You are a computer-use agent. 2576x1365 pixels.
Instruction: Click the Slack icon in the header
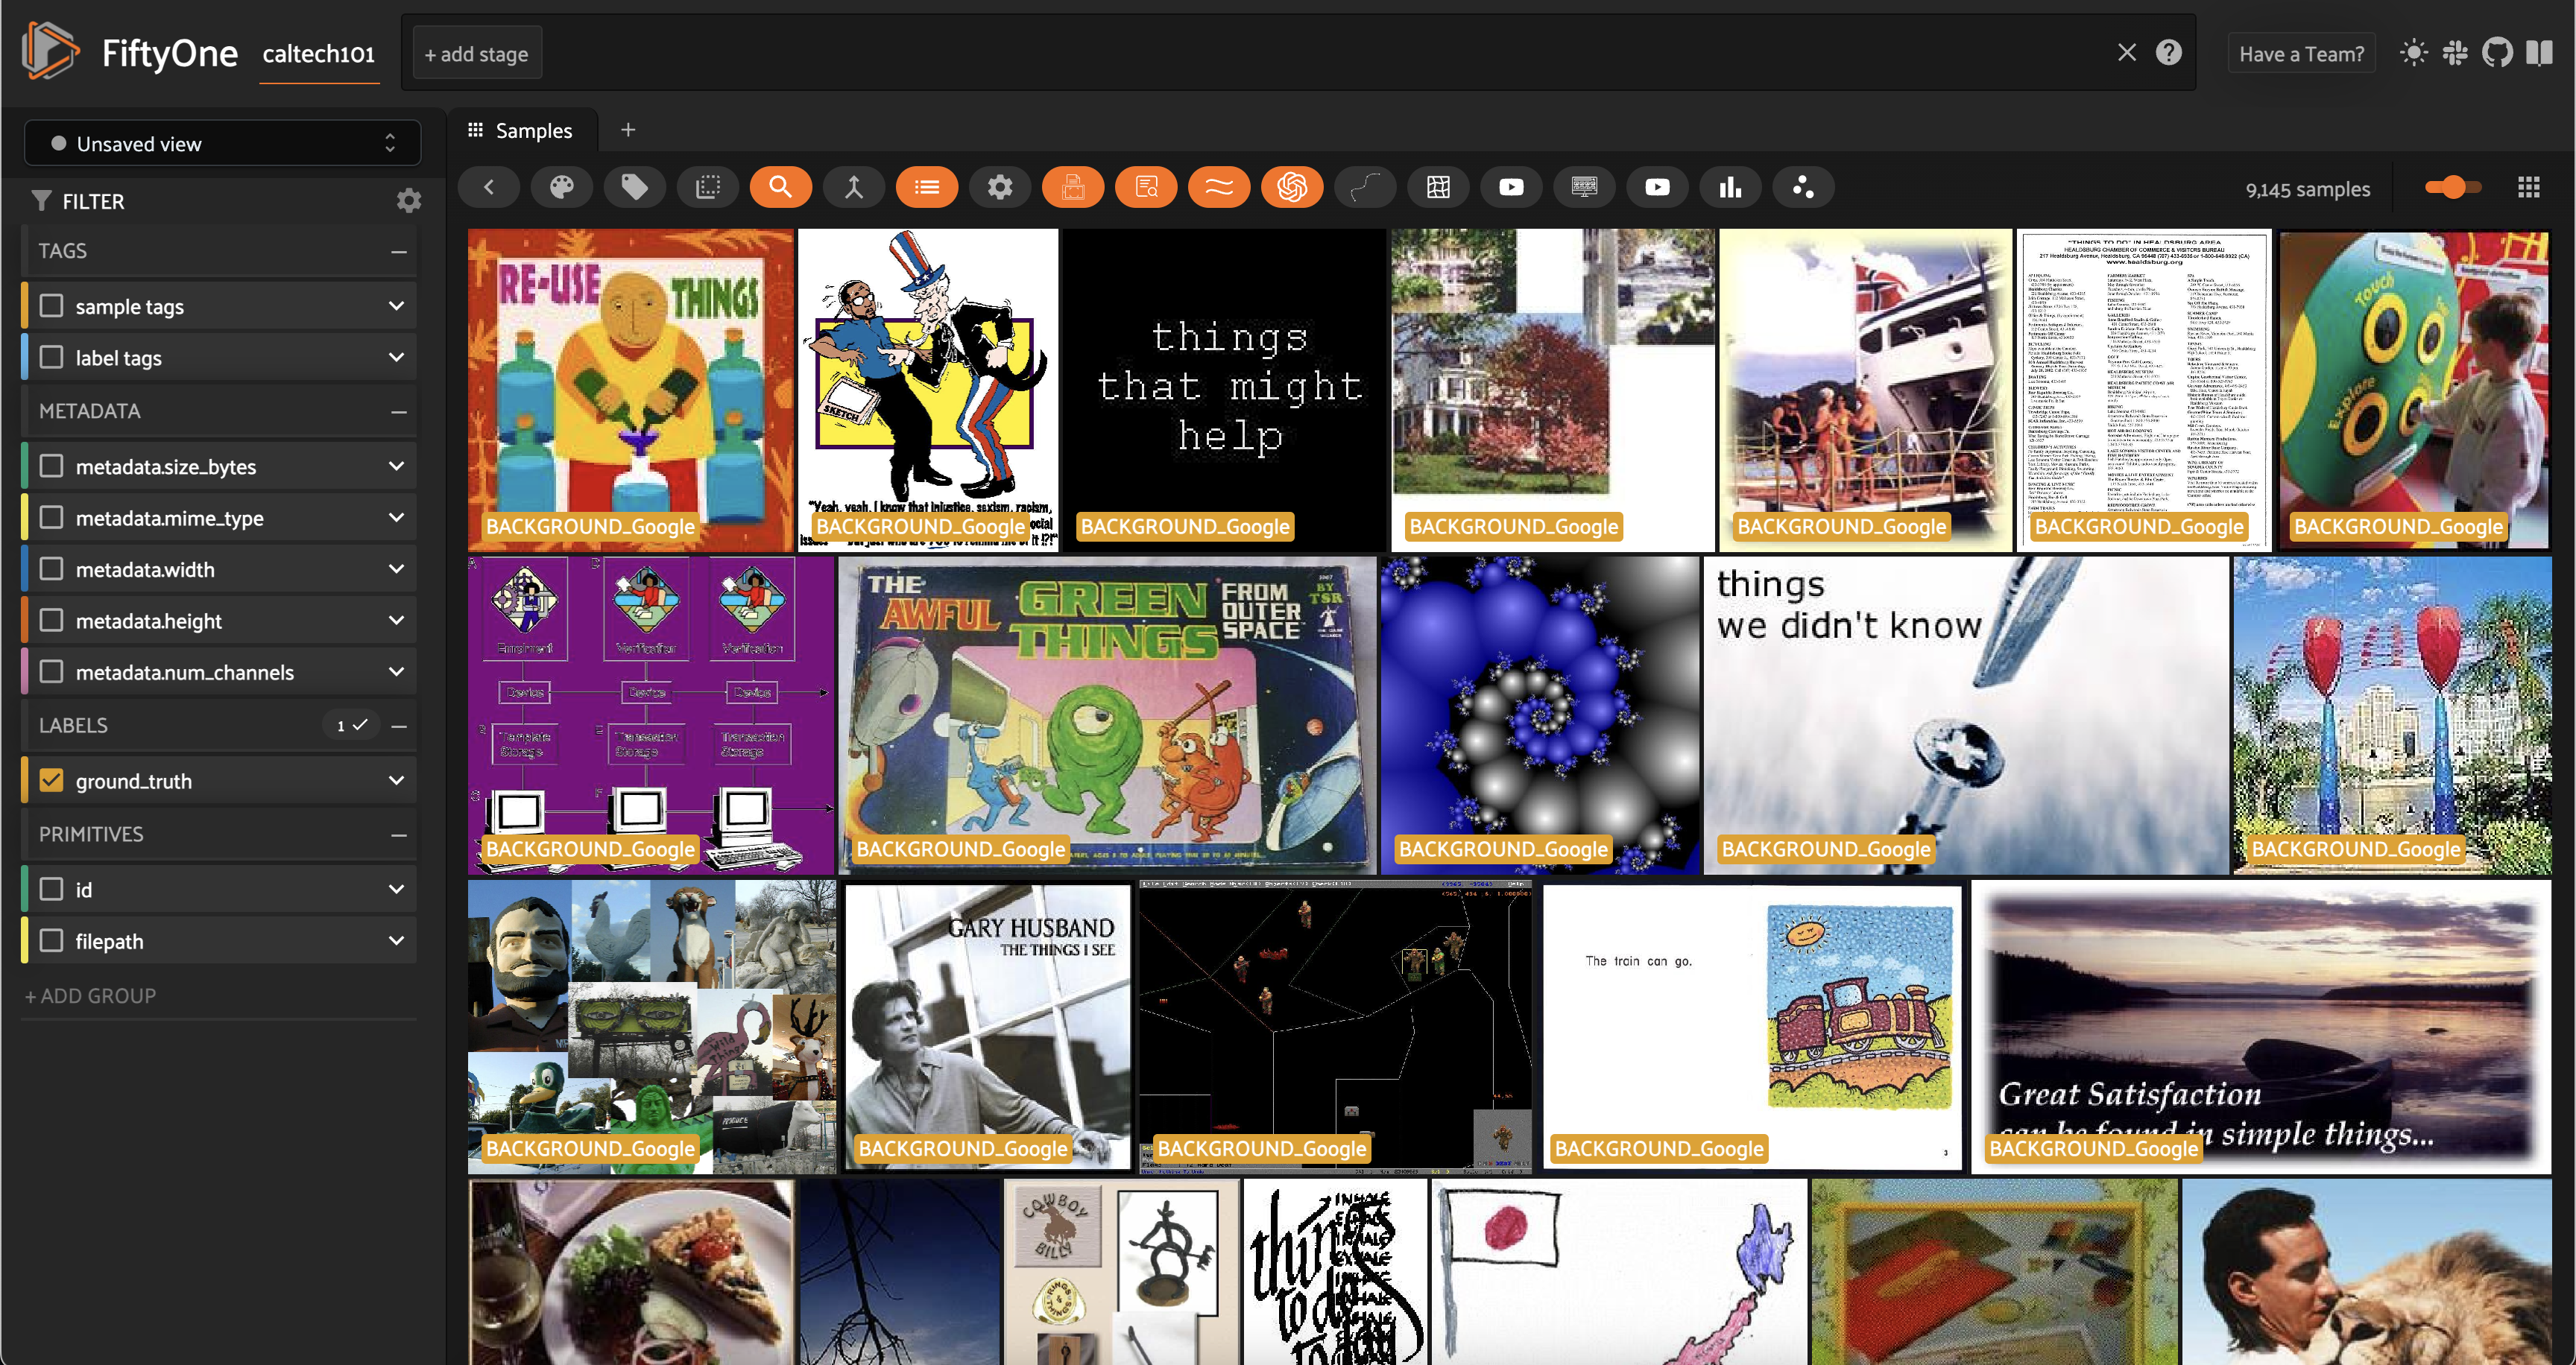(2455, 53)
